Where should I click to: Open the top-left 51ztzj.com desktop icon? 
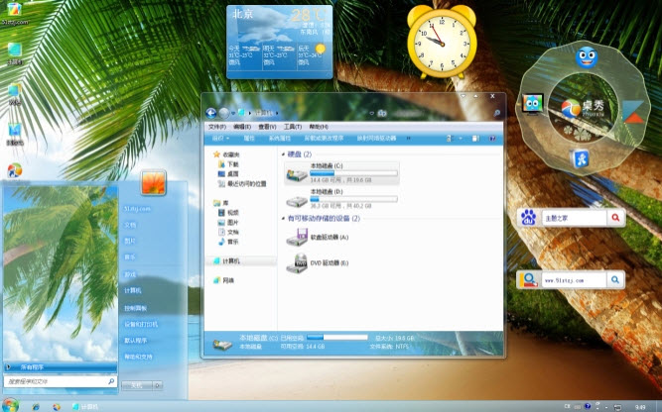coord(15,14)
